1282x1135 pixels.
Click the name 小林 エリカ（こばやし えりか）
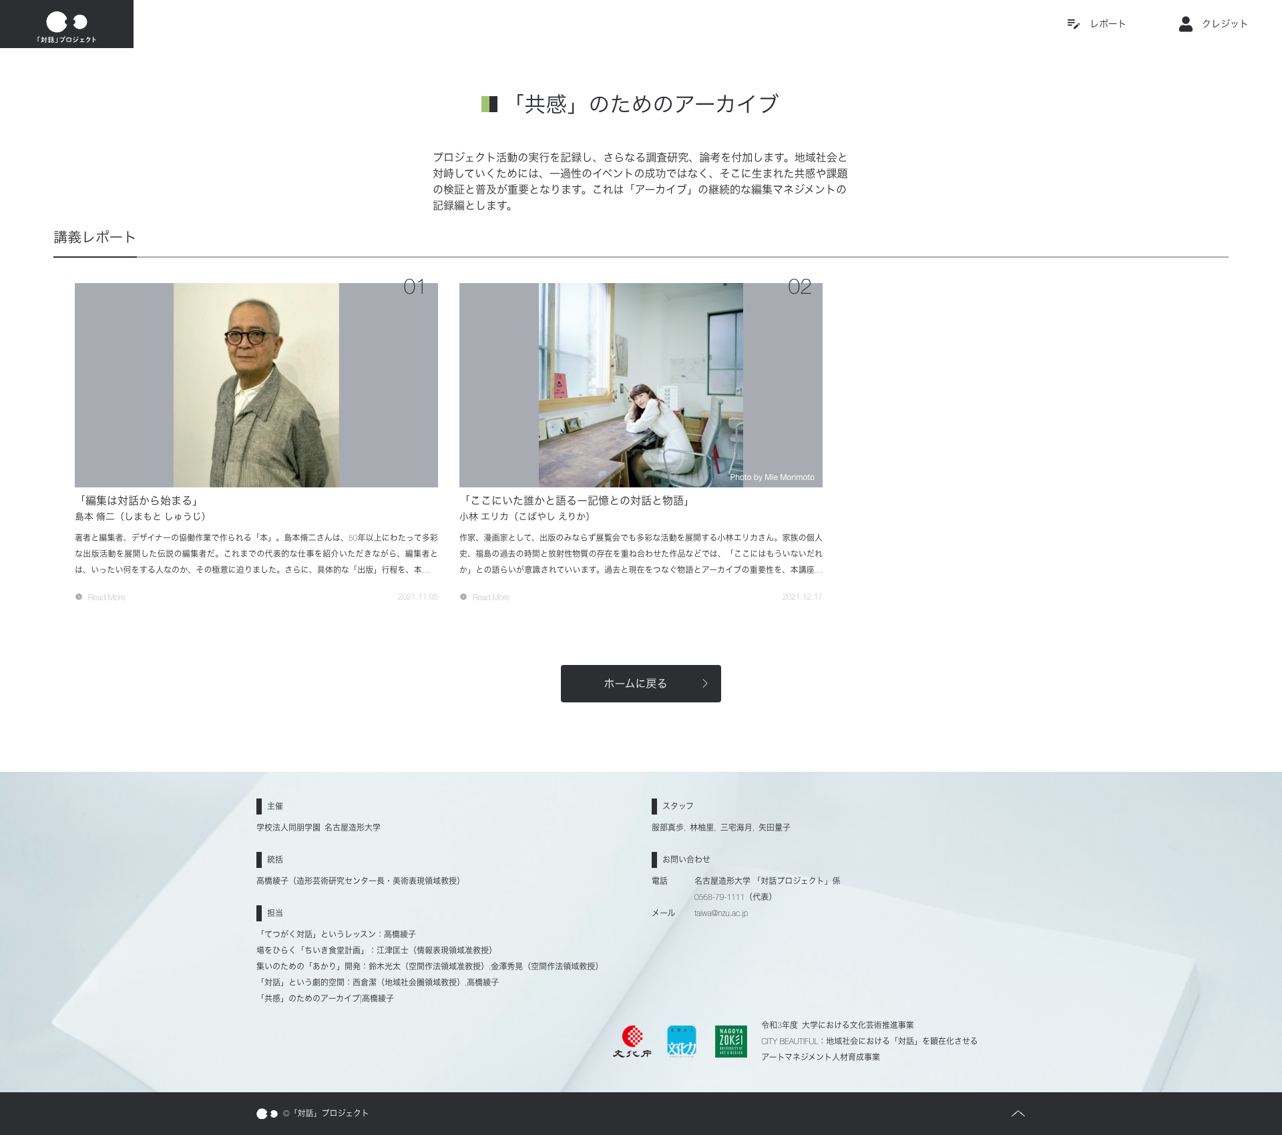(527, 516)
